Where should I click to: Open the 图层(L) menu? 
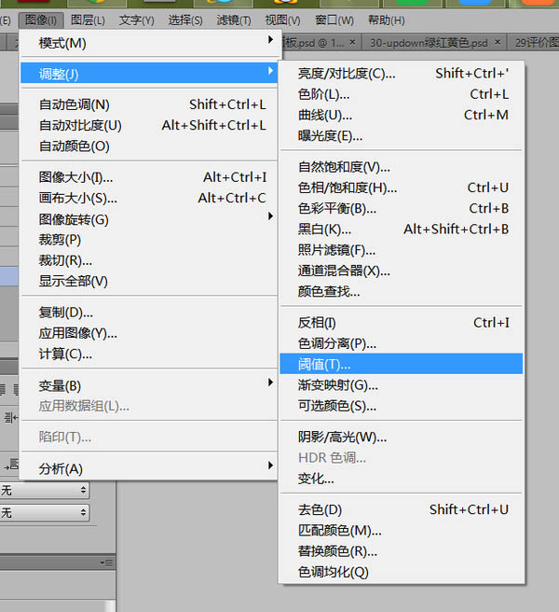coord(88,20)
